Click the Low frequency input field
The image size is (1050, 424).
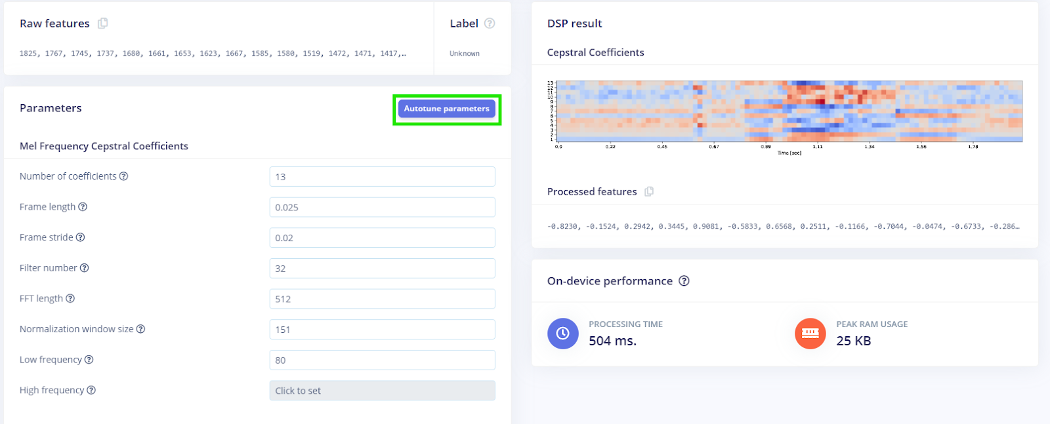pyautogui.click(x=382, y=360)
